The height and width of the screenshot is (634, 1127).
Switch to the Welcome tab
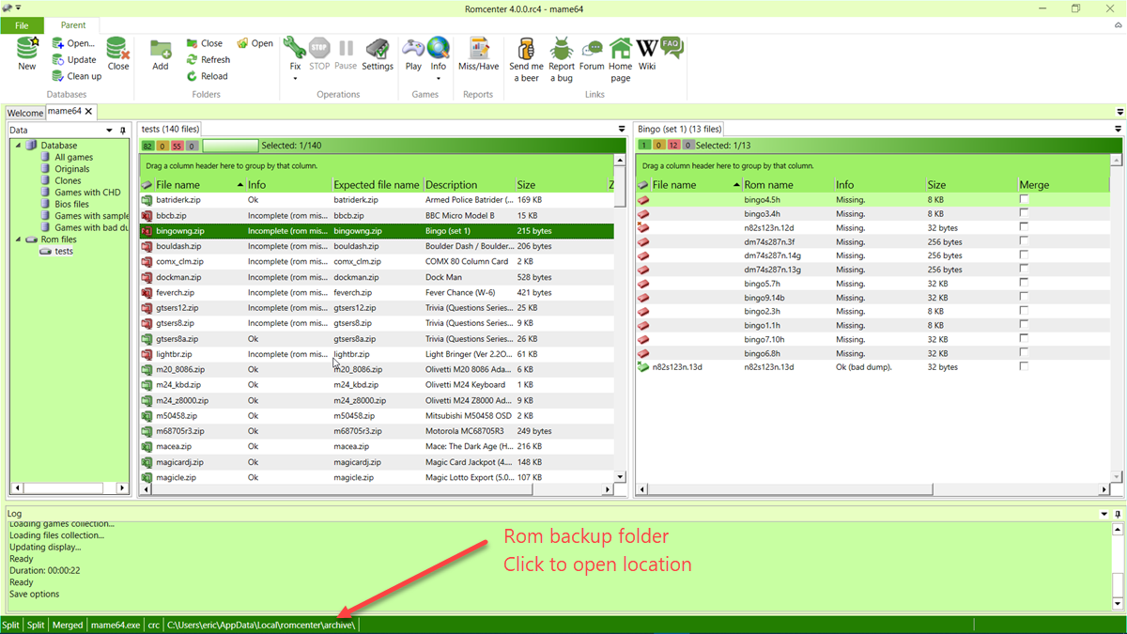[x=25, y=113]
